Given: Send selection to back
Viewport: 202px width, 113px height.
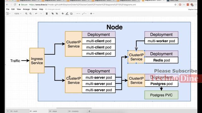Looking at the screenshot, I should (57, 13).
